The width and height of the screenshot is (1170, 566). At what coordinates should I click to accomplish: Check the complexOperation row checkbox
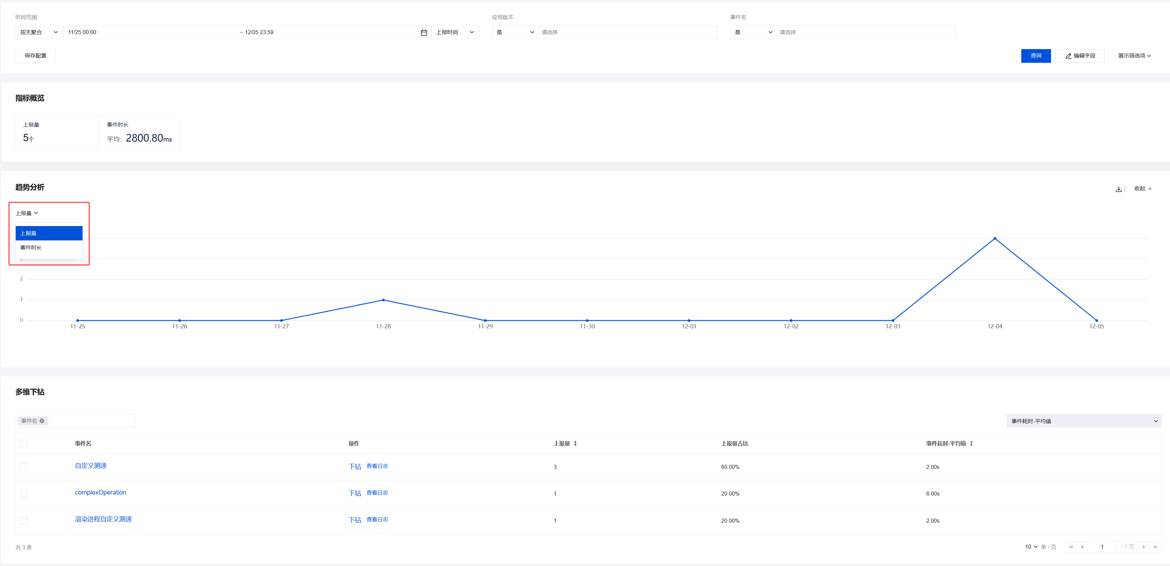point(24,494)
